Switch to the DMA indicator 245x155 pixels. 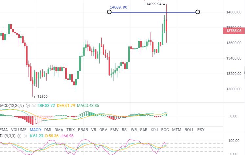coord(59,130)
